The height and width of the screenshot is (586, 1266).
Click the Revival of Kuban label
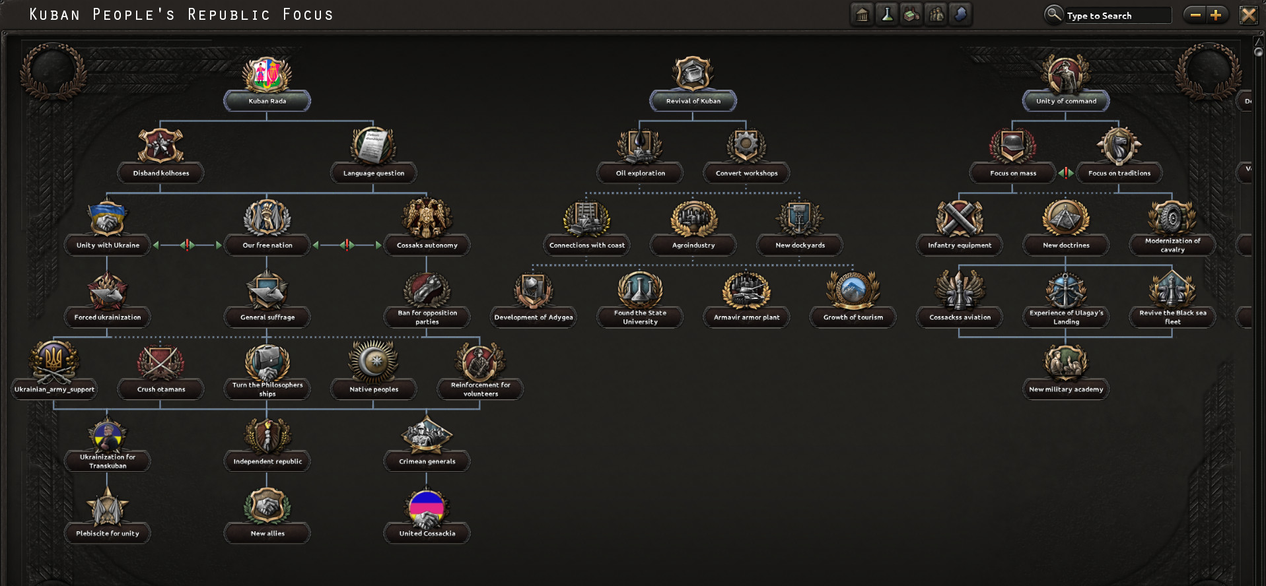(693, 101)
